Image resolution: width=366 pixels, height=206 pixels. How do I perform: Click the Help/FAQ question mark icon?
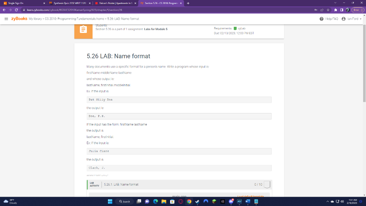[x=322, y=19]
